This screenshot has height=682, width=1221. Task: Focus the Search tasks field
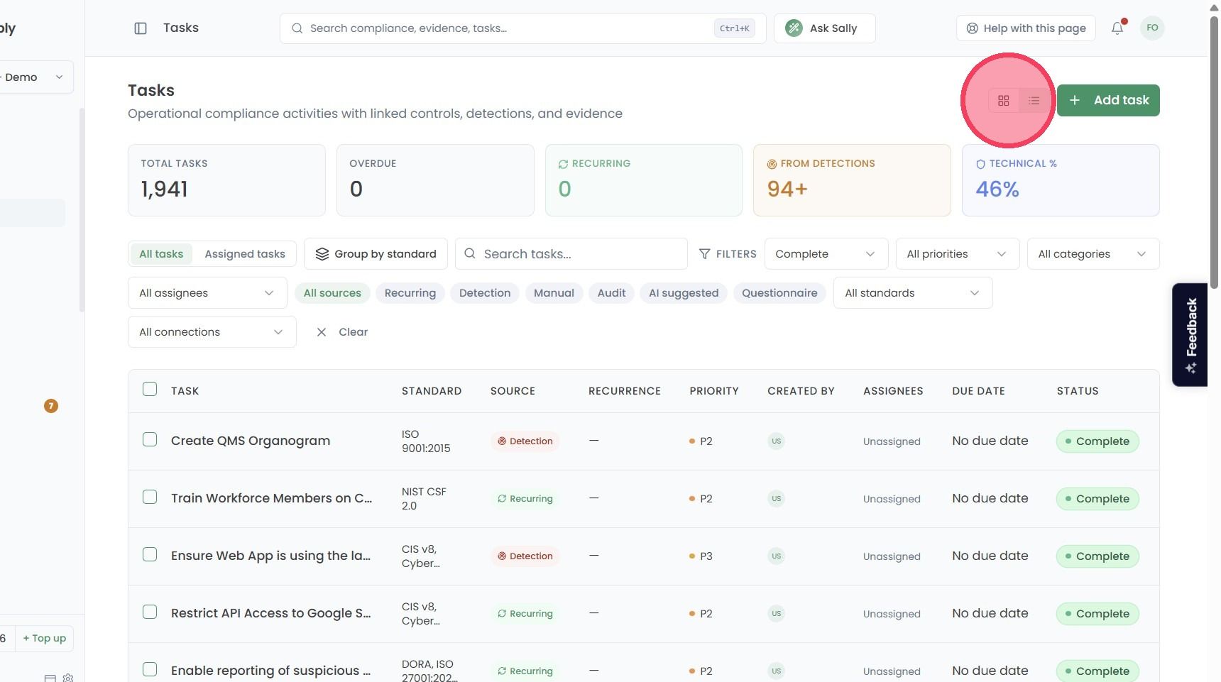click(571, 254)
